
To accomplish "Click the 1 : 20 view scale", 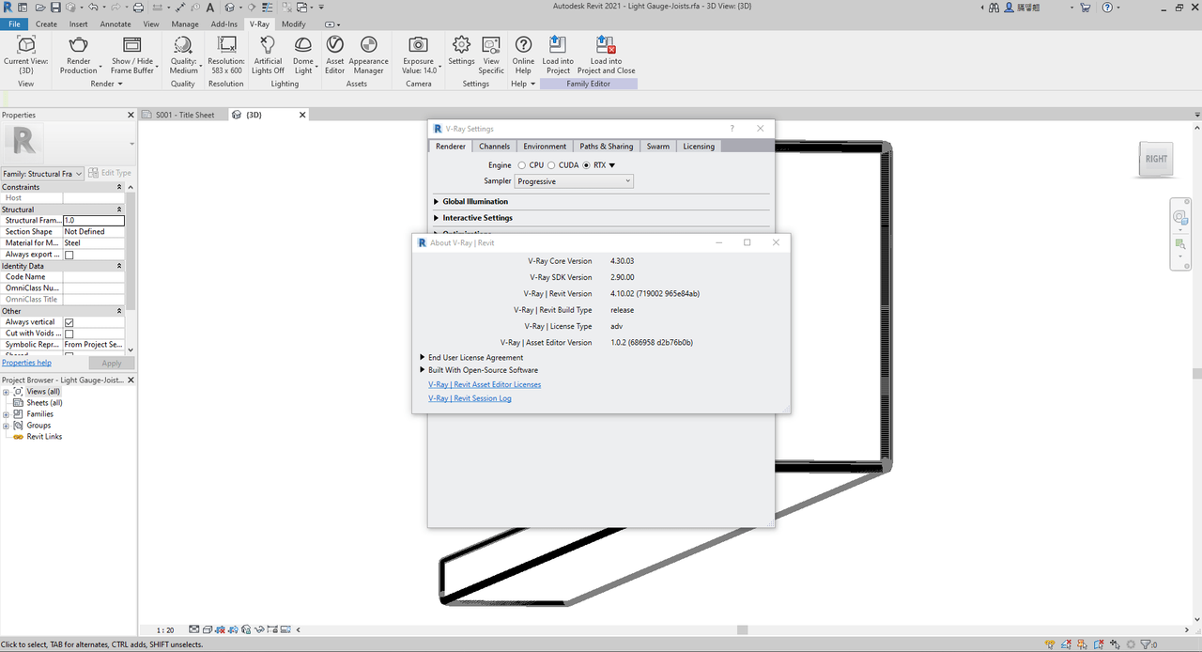I will [165, 630].
